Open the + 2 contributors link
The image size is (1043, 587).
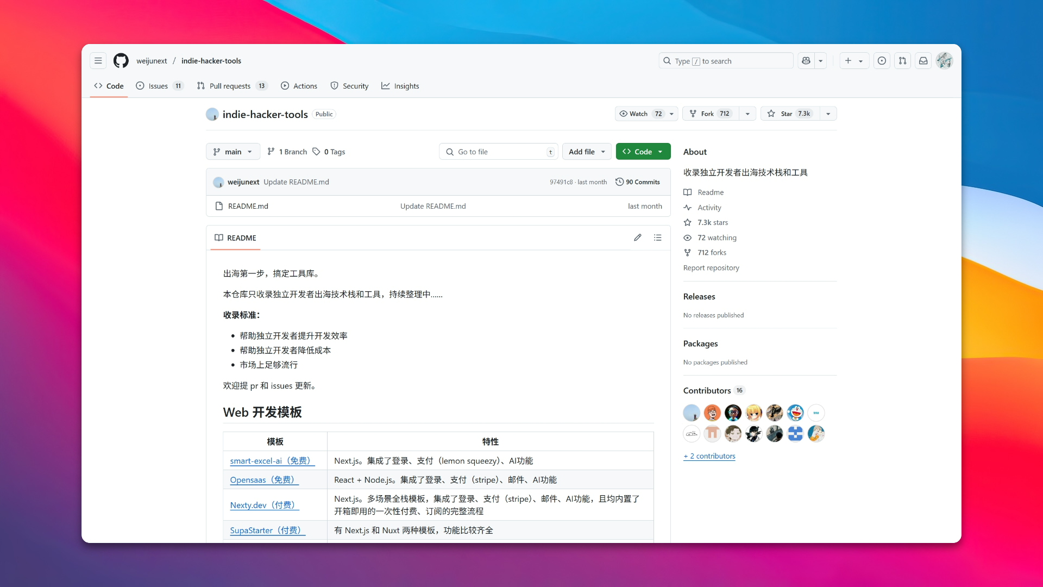pos(709,456)
